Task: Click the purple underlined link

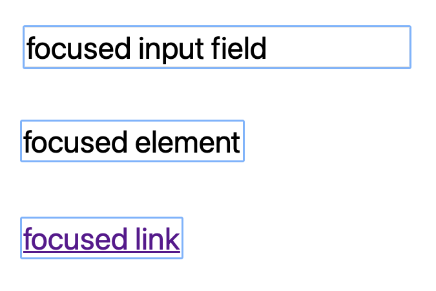Action: point(101,239)
